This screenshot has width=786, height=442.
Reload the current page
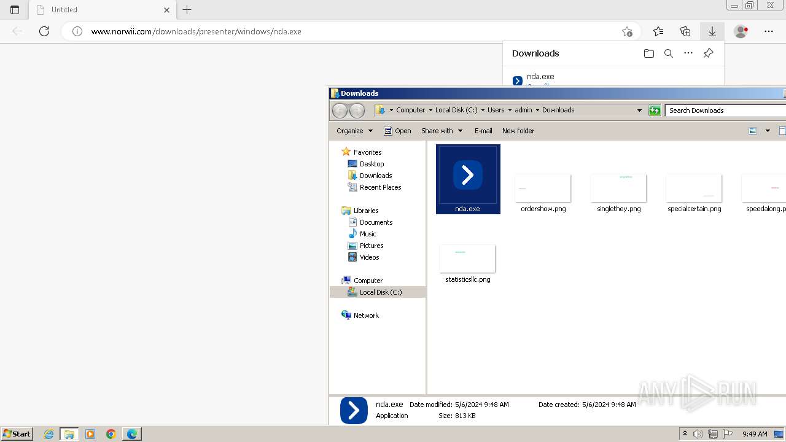(44, 31)
